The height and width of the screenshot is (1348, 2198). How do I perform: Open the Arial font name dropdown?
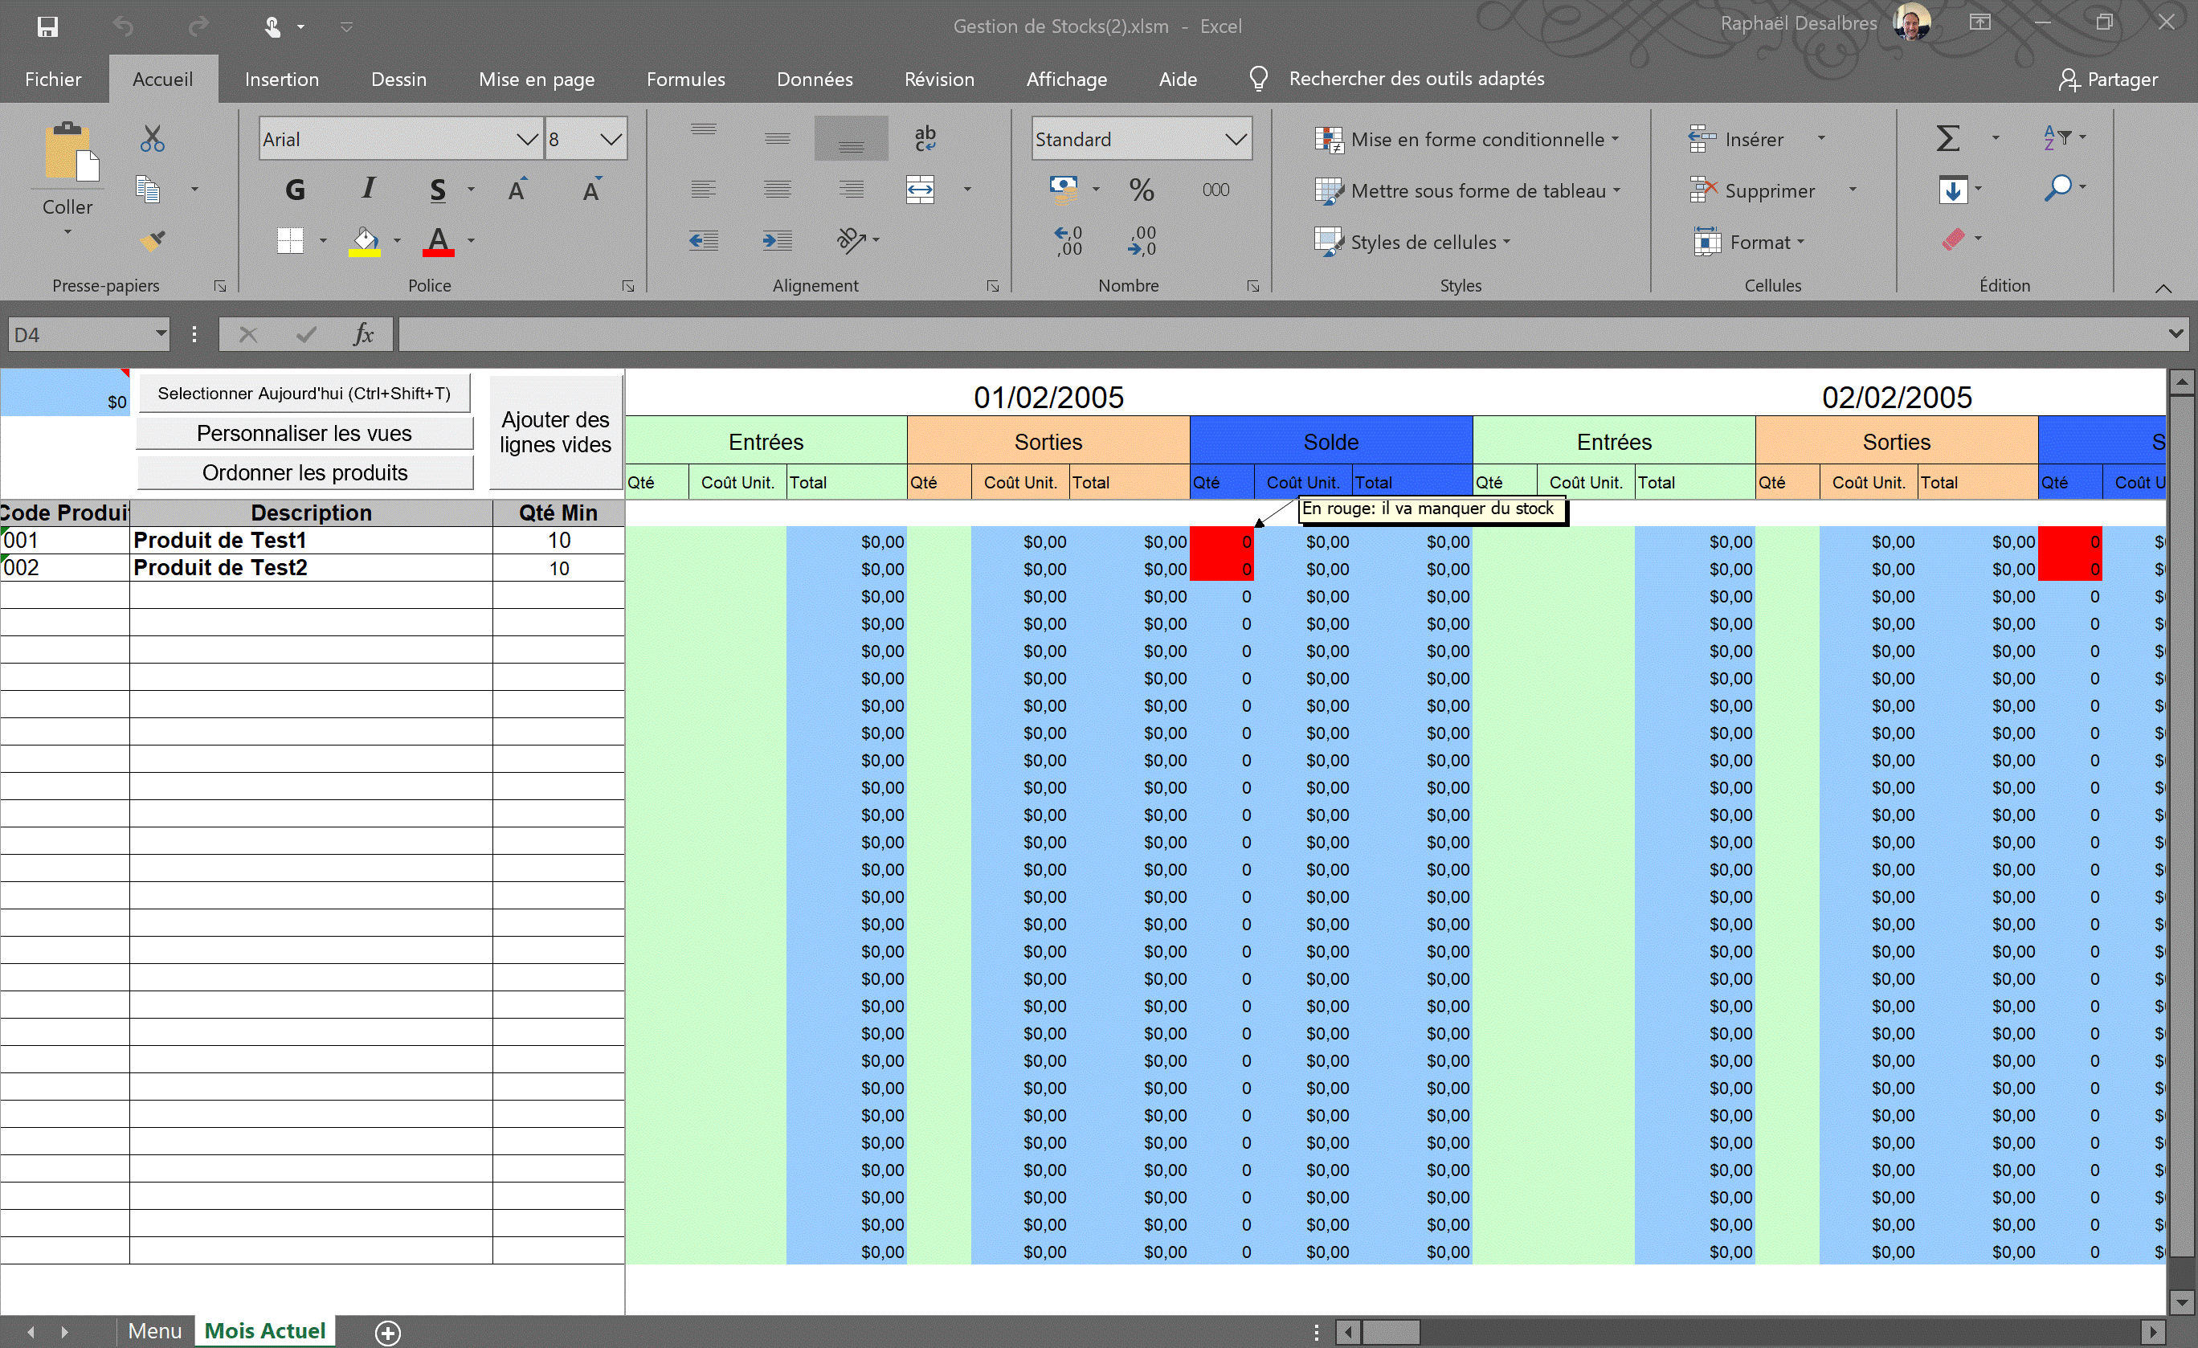(x=527, y=139)
